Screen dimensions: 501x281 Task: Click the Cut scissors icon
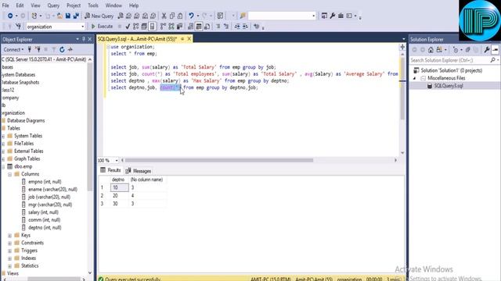(164, 16)
